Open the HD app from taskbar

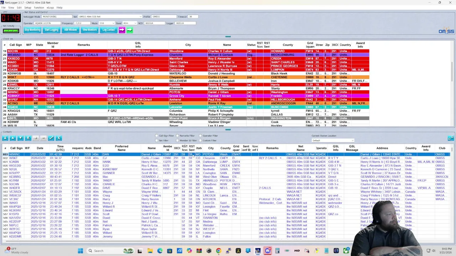pyautogui.click(x=297, y=251)
